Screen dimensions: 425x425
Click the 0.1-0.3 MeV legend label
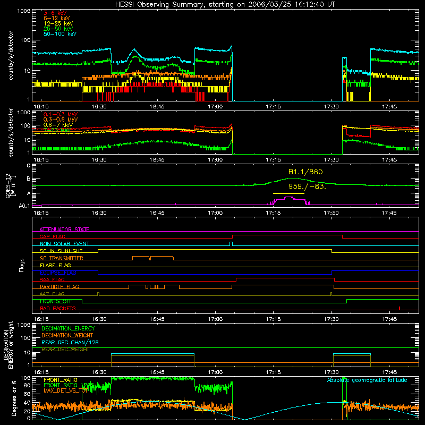(61, 114)
